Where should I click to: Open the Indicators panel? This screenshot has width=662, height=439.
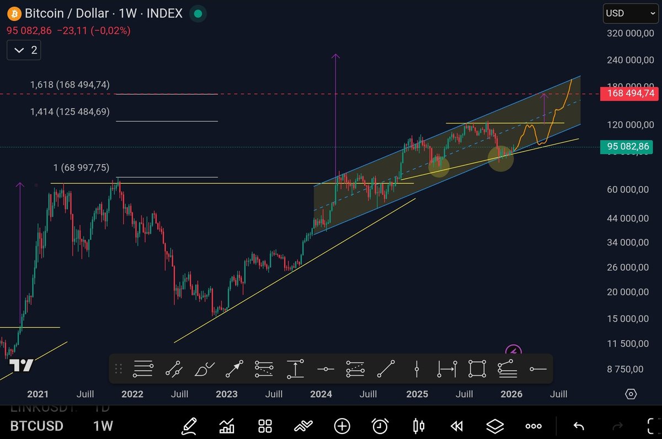(x=227, y=426)
